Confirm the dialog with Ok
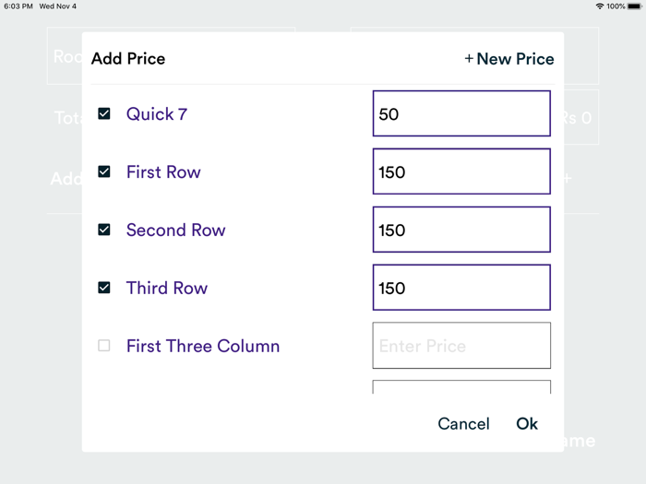This screenshot has width=646, height=484. (526, 423)
